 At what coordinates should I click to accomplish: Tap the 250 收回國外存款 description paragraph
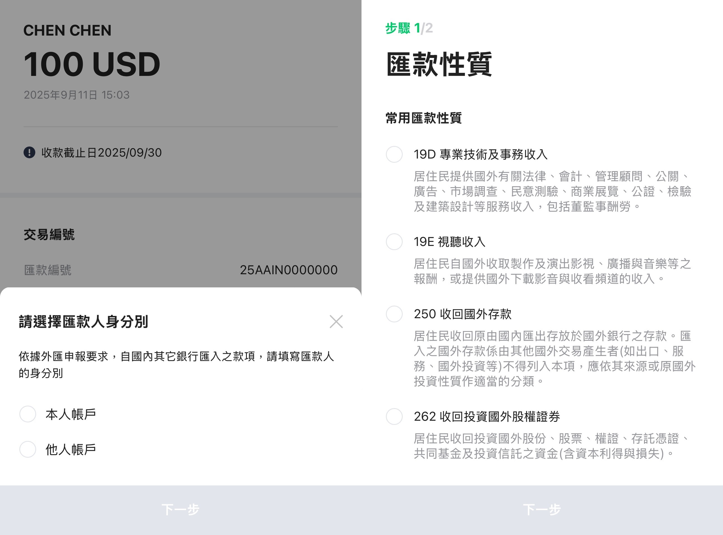coord(554,359)
